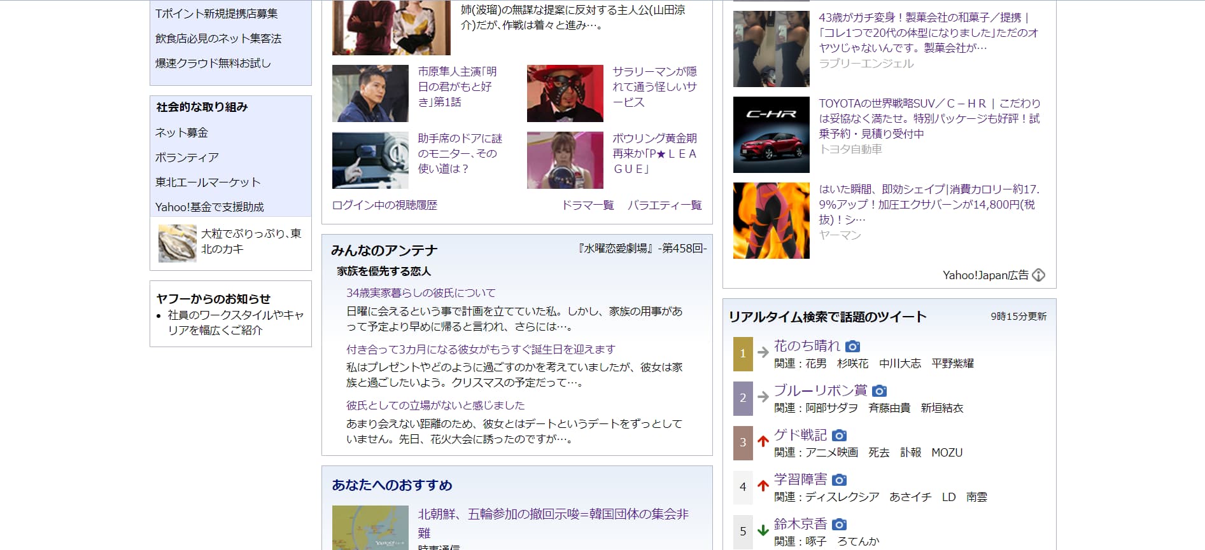Open 付き合って3カ月になる彼女 birthday link
1205x550 pixels.
pos(481,350)
